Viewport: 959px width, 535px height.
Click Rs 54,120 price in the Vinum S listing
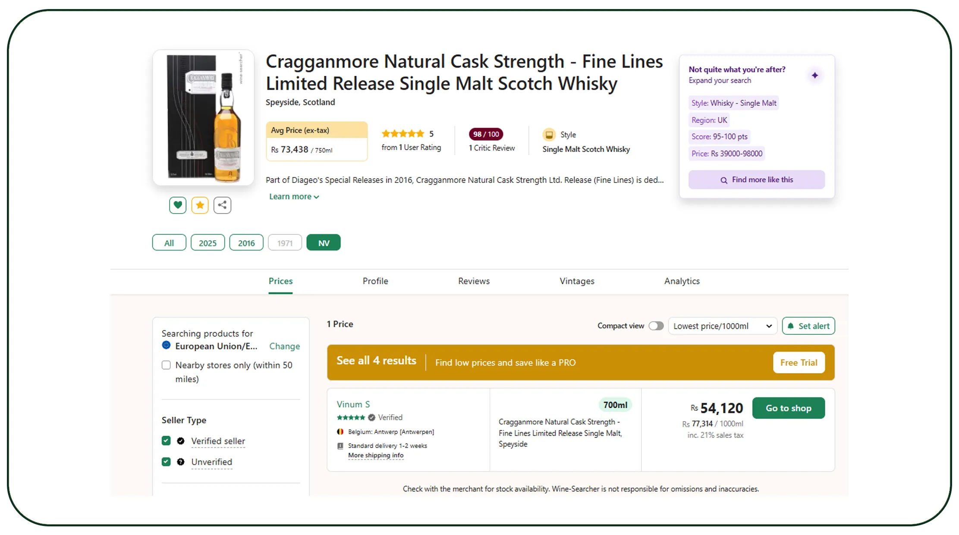click(x=717, y=408)
